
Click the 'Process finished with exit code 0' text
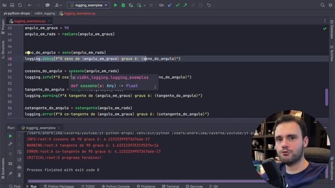[x=63, y=170]
